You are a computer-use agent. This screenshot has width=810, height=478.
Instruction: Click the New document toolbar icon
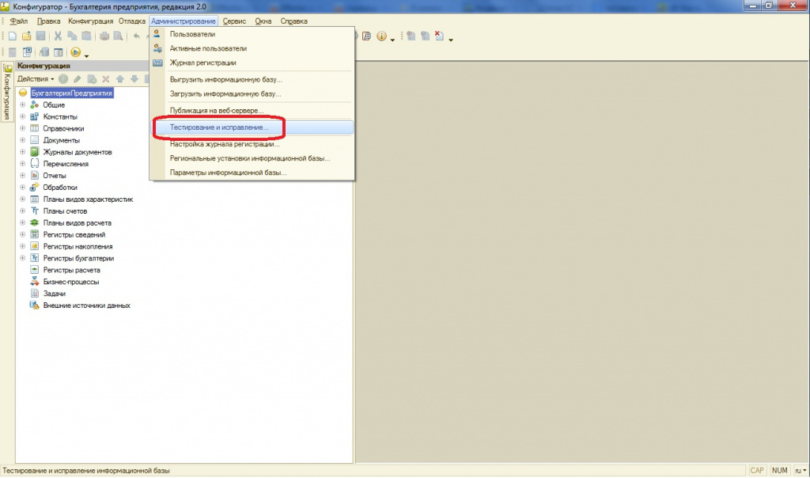(x=13, y=36)
